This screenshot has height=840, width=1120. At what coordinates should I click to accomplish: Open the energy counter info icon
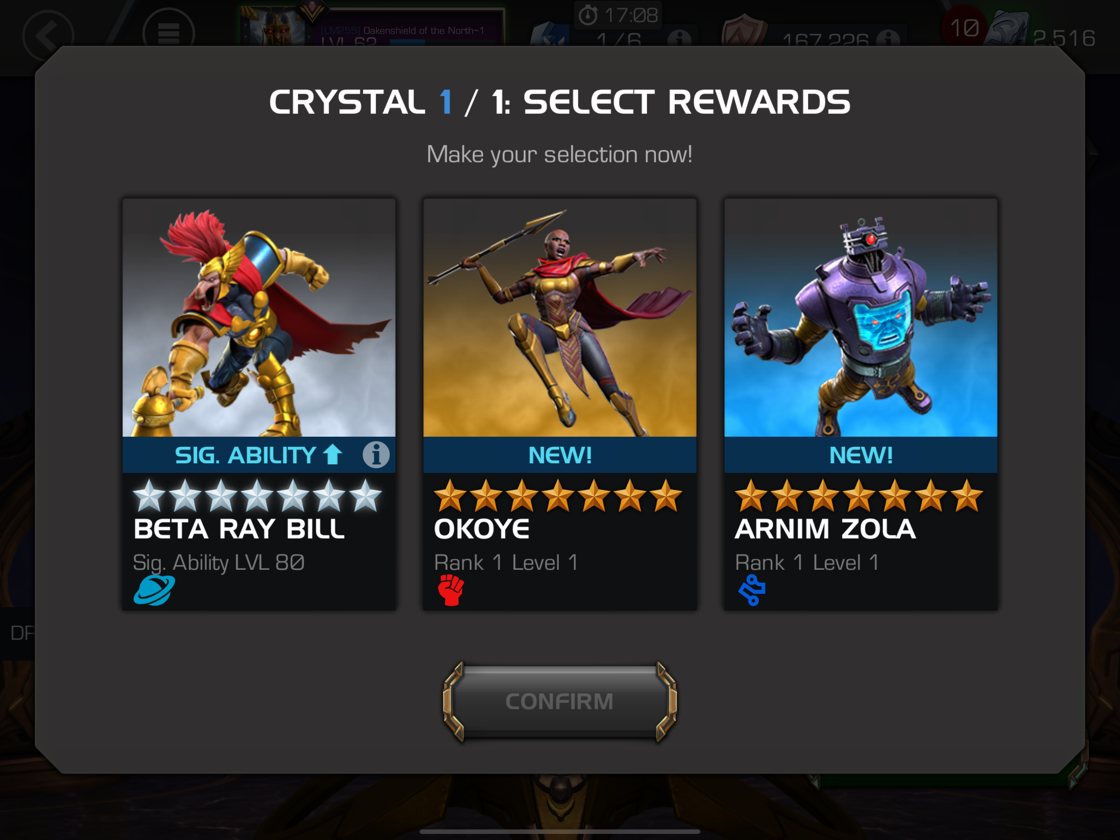coord(679,39)
